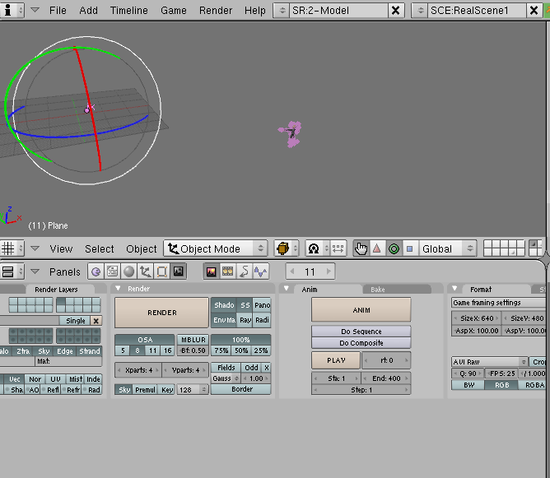The width and height of the screenshot is (550, 478).
Task: Open the Game menu
Action: click(174, 11)
